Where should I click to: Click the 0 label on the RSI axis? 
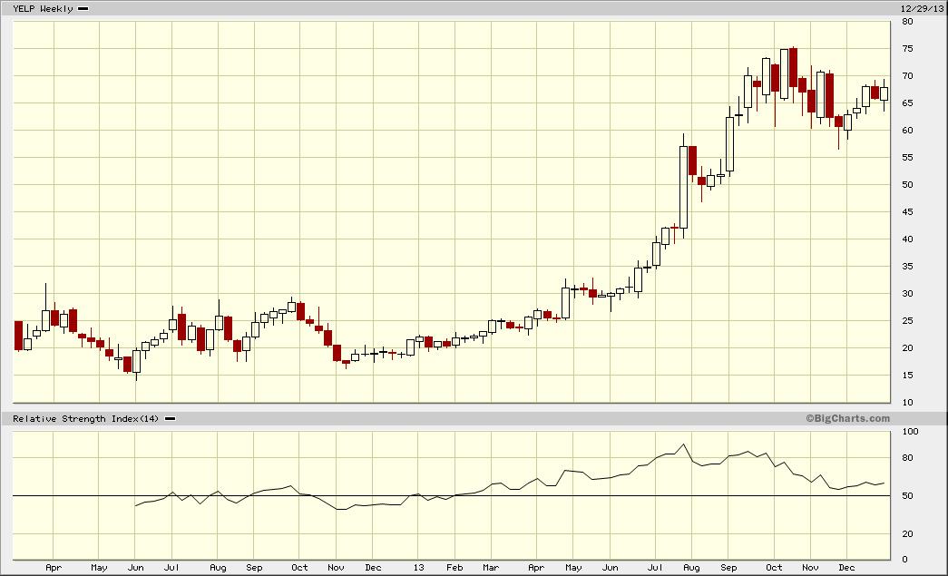click(904, 559)
